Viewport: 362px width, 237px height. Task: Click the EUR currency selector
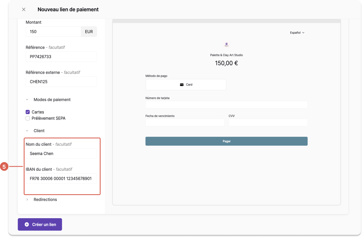pyautogui.click(x=89, y=32)
